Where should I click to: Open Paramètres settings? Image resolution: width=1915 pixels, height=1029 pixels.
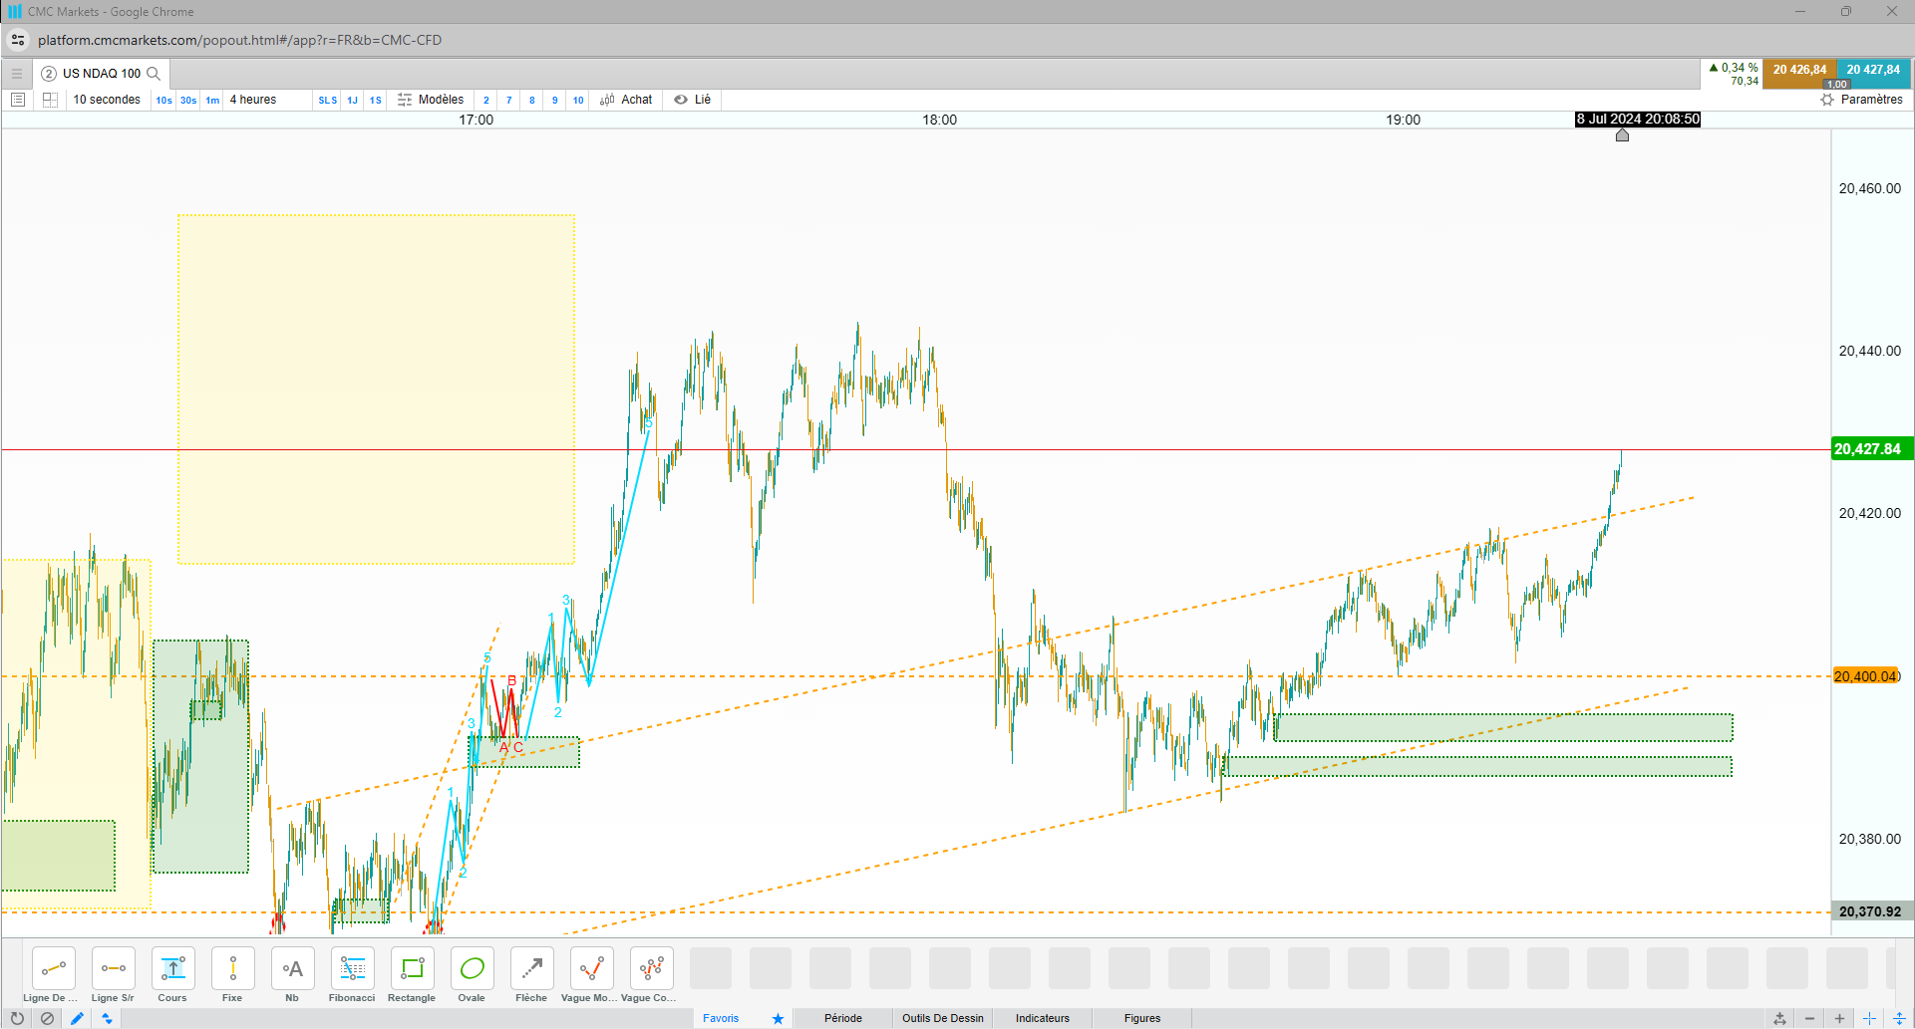tap(1861, 100)
